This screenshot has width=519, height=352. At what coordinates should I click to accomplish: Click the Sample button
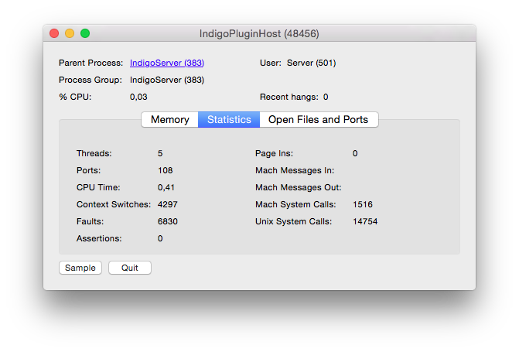click(80, 268)
